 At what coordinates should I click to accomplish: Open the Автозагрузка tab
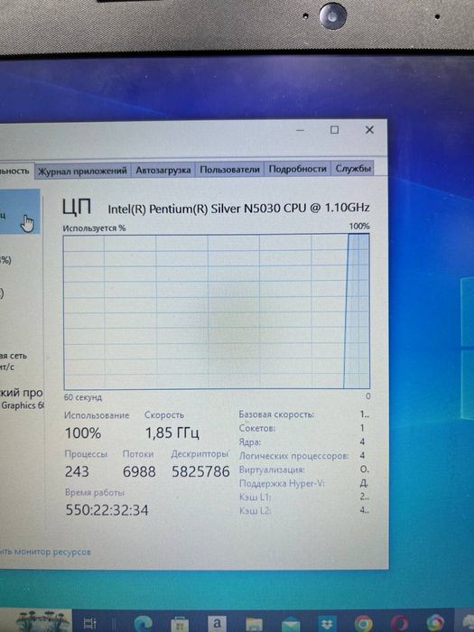[163, 170]
